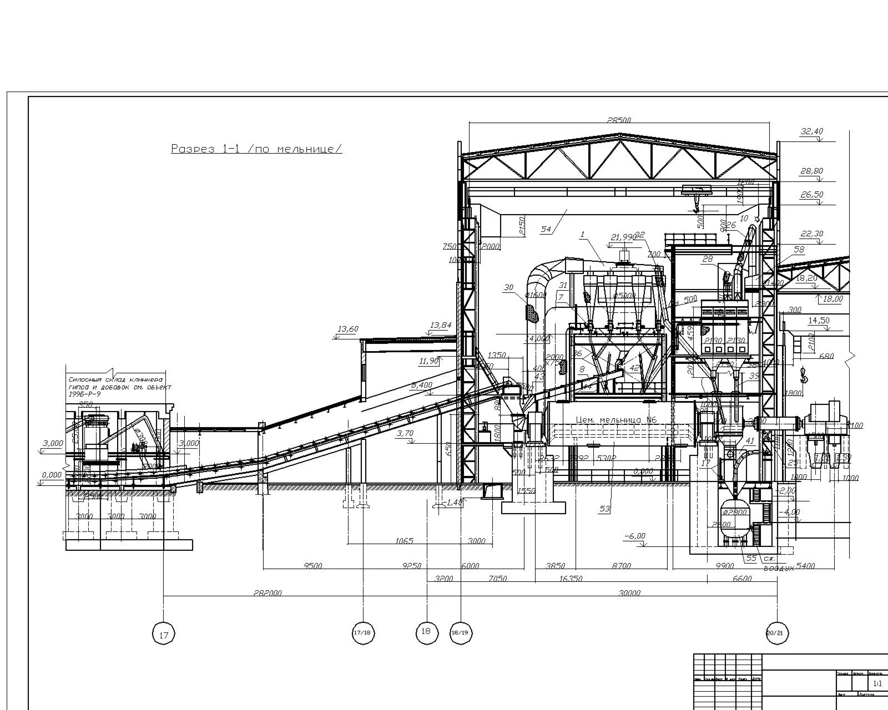Click the "Цем. мельница N6" mill label
The image size is (888, 710).
click(616, 420)
